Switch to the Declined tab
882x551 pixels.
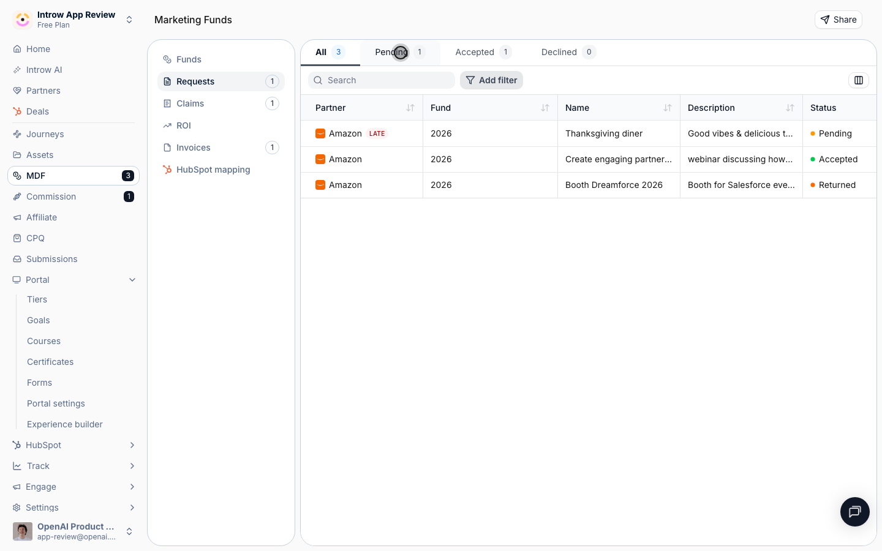568,52
